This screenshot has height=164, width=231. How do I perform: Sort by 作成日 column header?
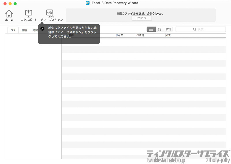click(150, 35)
